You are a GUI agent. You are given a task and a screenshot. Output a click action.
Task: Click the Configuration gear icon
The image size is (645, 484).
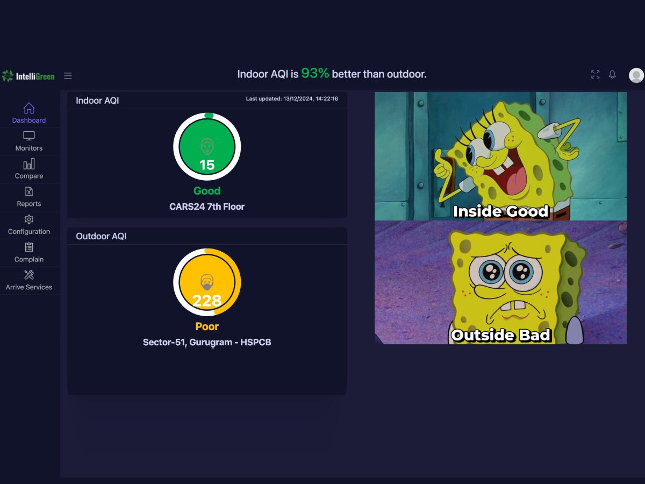[x=29, y=219]
